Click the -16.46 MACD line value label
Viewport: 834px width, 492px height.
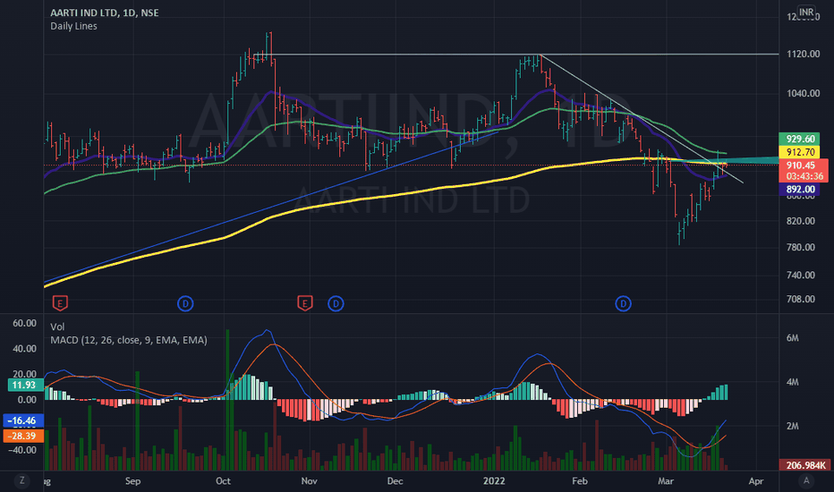22,420
